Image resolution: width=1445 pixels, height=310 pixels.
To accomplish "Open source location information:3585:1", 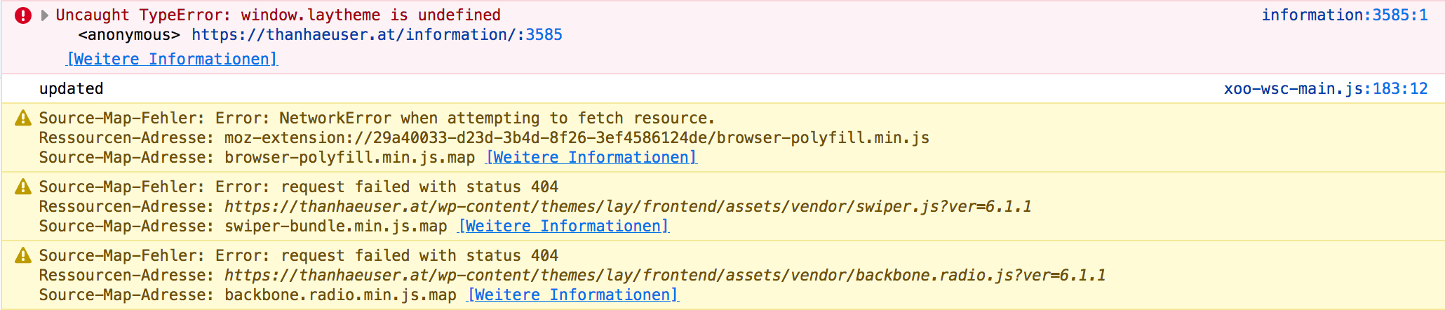I will pos(1344,15).
